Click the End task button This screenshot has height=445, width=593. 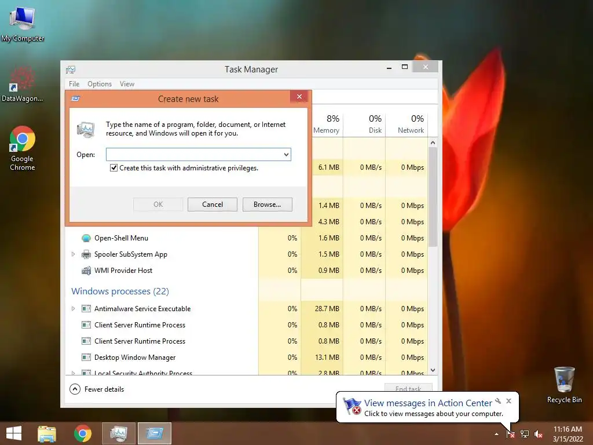(x=408, y=388)
